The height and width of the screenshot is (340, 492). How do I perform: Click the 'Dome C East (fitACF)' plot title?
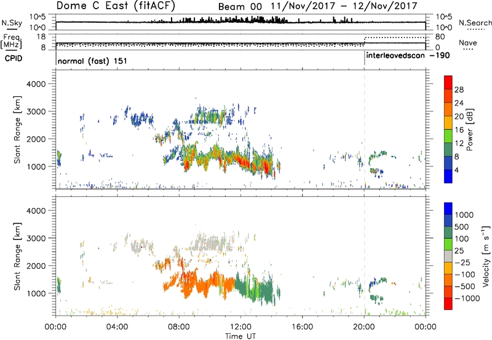click(x=116, y=6)
